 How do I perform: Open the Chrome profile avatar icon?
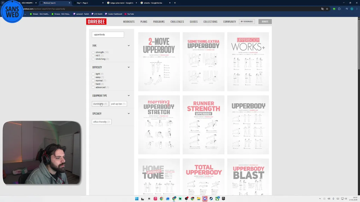(352, 9)
